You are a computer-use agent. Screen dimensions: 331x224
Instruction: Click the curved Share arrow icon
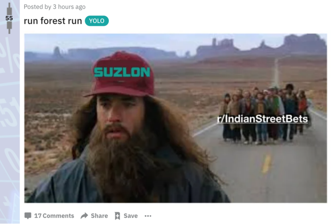click(x=85, y=216)
